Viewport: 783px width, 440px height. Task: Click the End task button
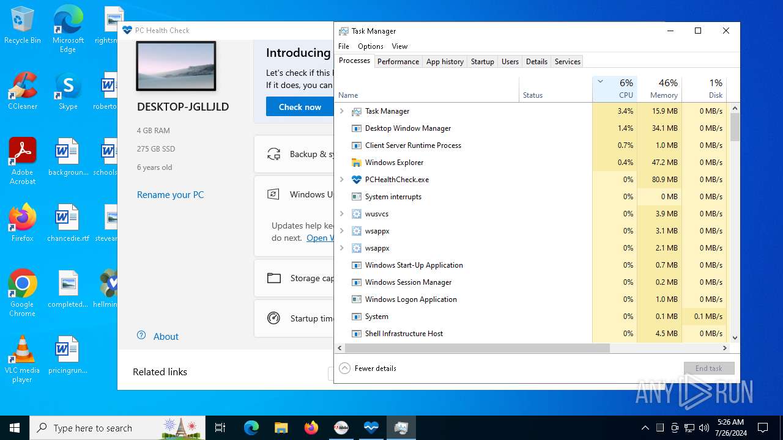point(708,369)
